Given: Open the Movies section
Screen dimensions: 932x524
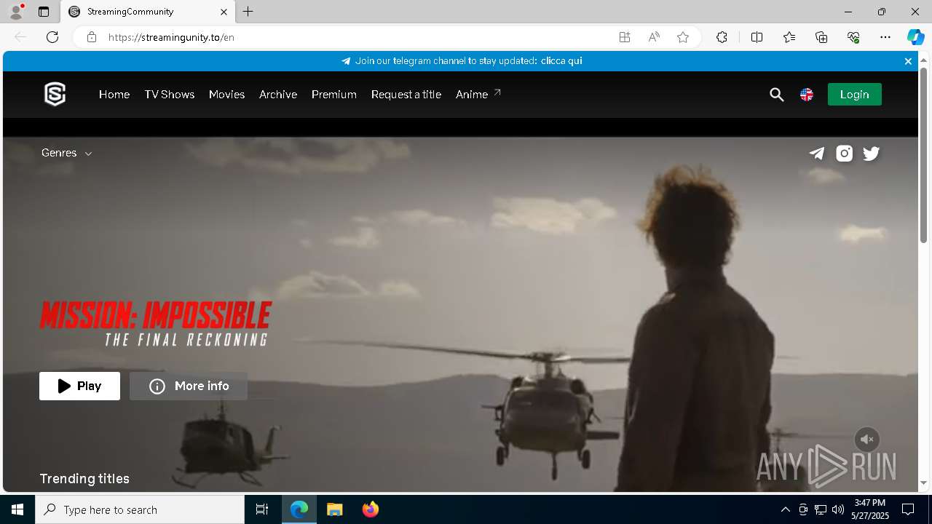Looking at the screenshot, I should 226,95.
